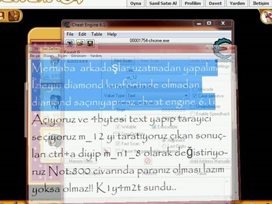The height and width of the screenshot is (204, 272).
Task: Minimize the Cheat Engine window
Action: (x=199, y=23)
